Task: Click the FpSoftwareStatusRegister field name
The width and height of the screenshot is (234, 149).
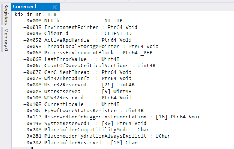Action: [80, 110]
